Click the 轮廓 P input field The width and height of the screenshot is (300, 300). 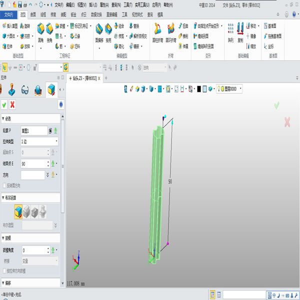pyautogui.click(x=34, y=130)
